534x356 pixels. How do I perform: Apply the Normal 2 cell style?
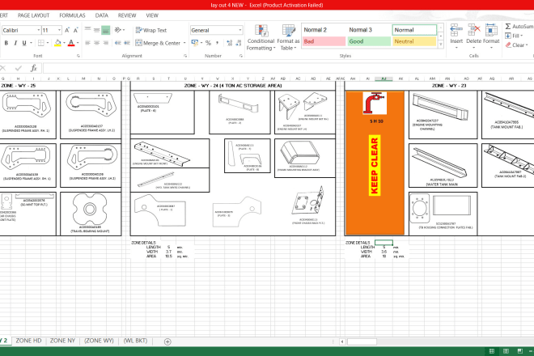point(324,30)
